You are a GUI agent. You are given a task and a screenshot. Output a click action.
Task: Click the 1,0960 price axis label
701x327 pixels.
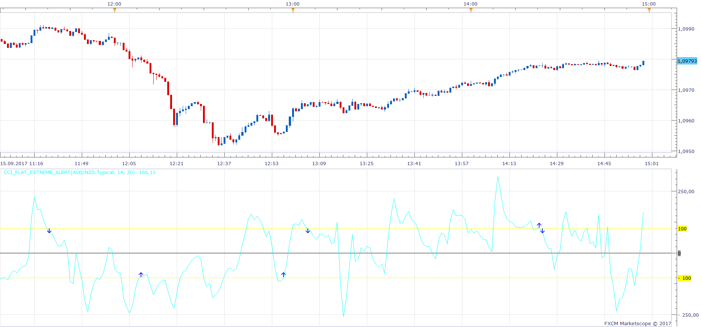click(686, 121)
